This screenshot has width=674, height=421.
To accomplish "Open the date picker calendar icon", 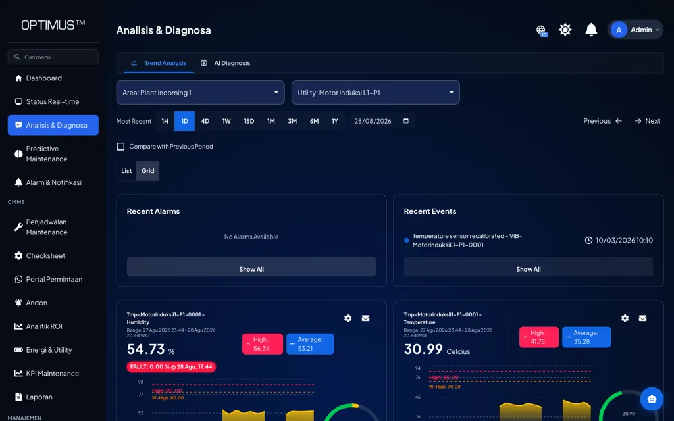I will pos(405,121).
